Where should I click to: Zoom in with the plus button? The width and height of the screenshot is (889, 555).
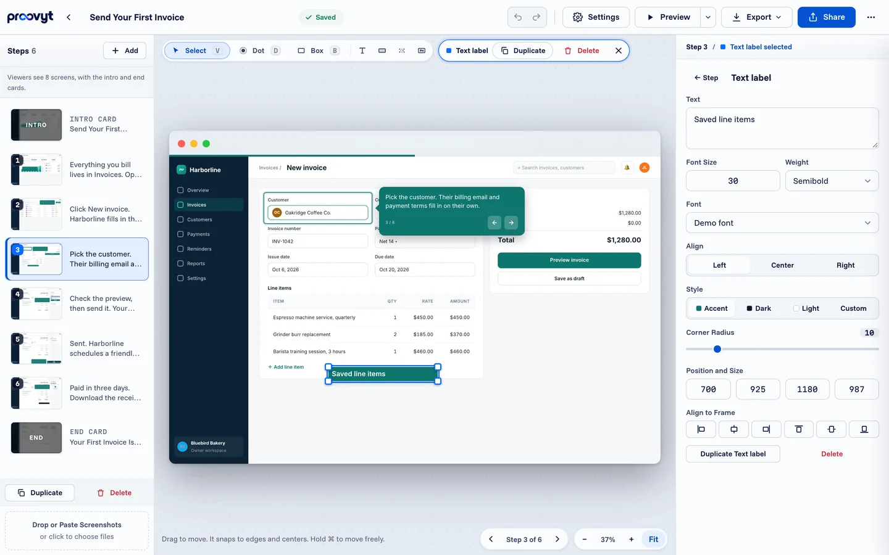632,540
